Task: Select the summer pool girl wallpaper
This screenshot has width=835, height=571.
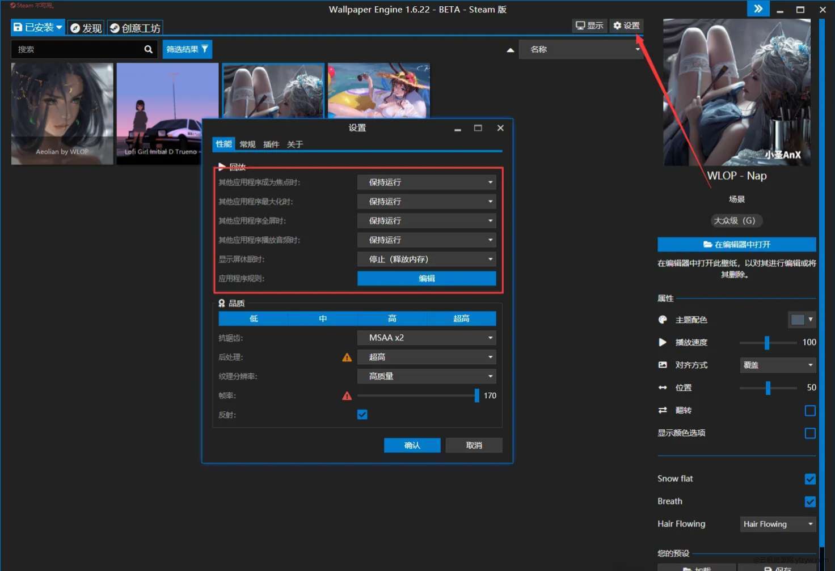Action: click(x=379, y=91)
